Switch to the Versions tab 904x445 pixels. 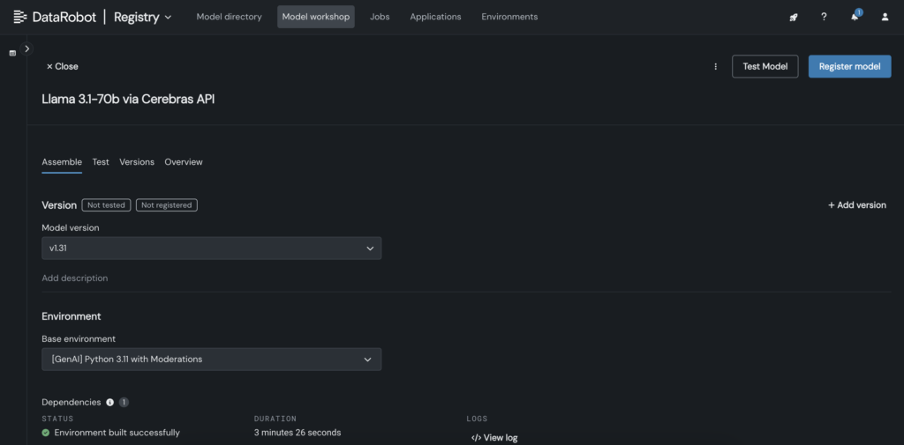tap(137, 162)
